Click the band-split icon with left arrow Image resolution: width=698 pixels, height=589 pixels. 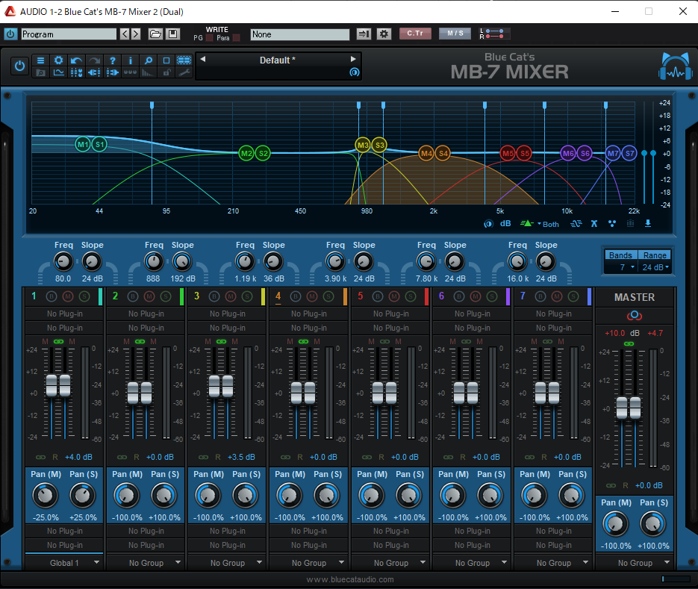tap(94, 72)
